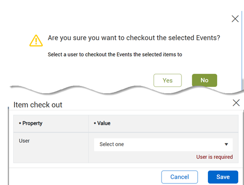Click the Value column header
The image size is (244, 185).
tap(104, 123)
